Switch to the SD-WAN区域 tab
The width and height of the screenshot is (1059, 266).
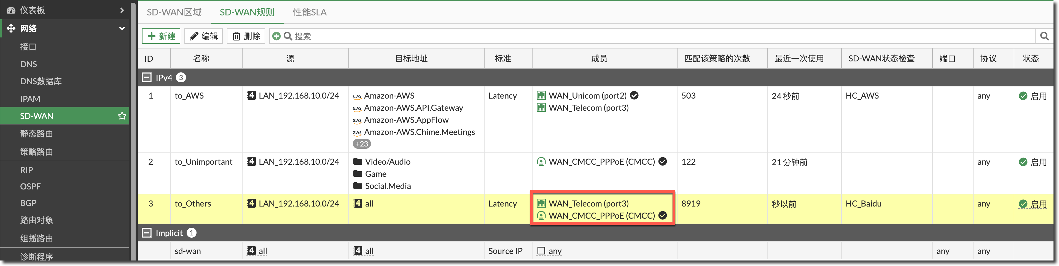(x=174, y=12)
